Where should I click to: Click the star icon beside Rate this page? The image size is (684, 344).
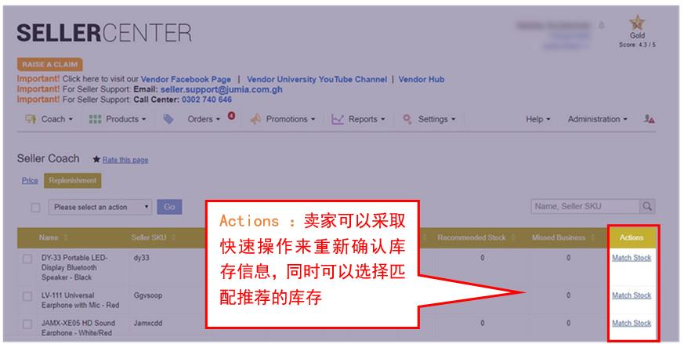click(96, 159)
